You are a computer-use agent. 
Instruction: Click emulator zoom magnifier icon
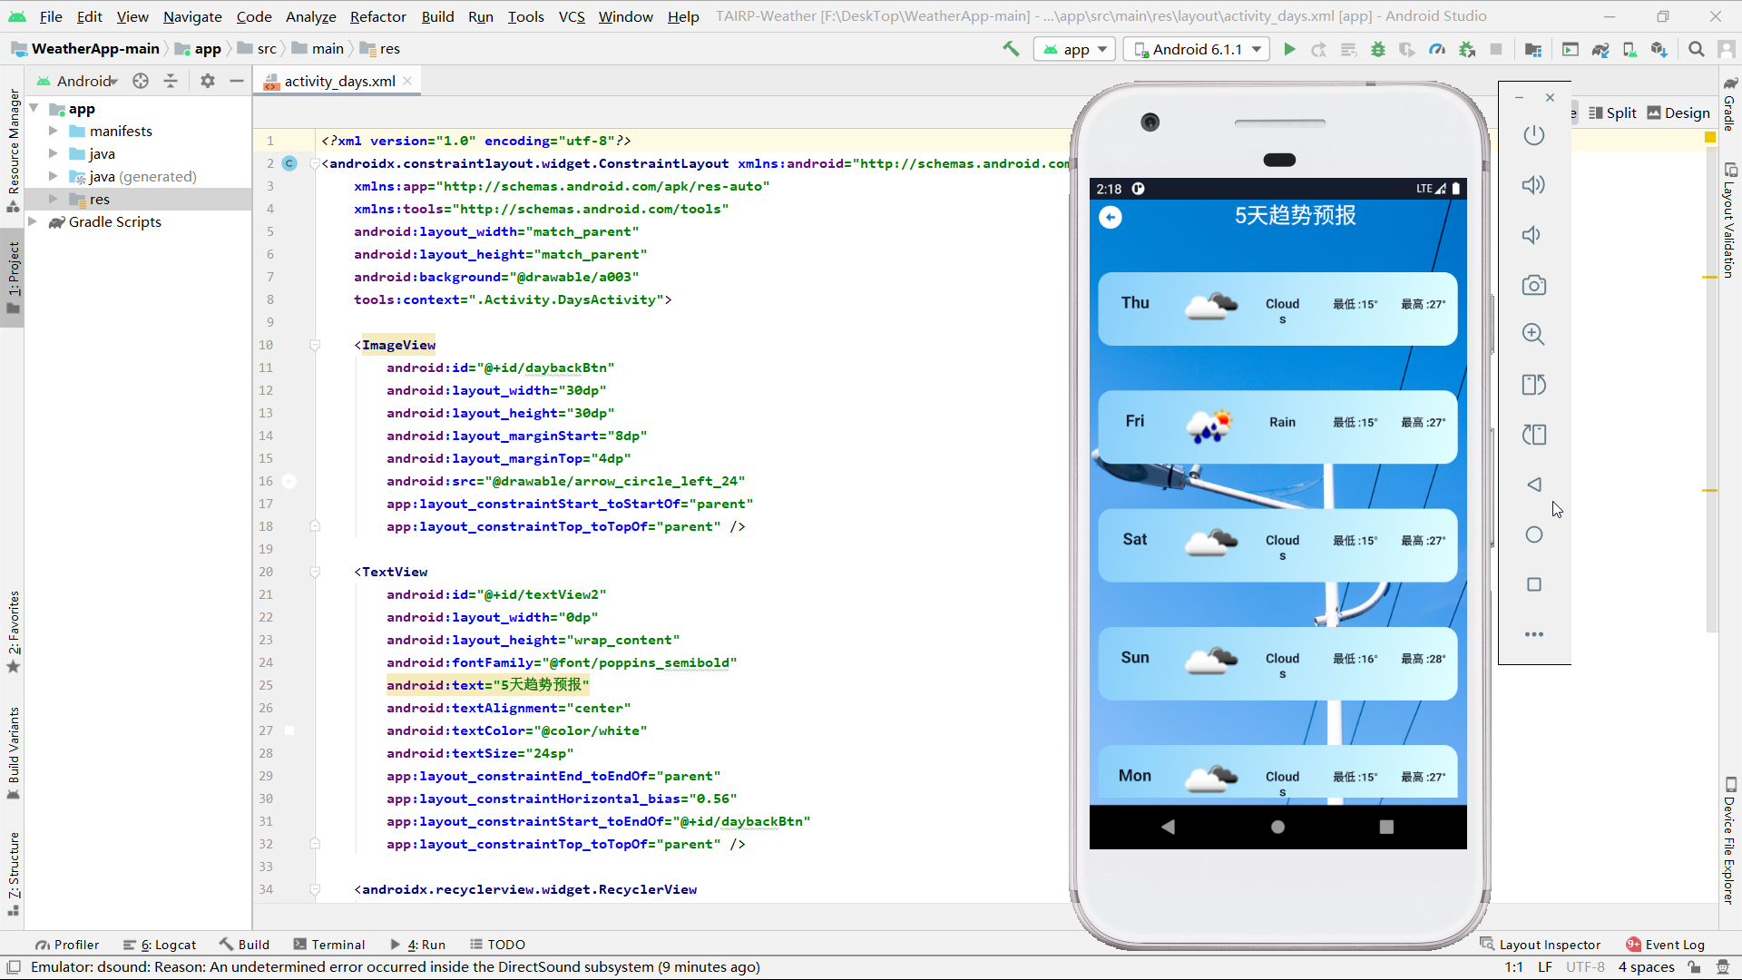[1533, 335]
